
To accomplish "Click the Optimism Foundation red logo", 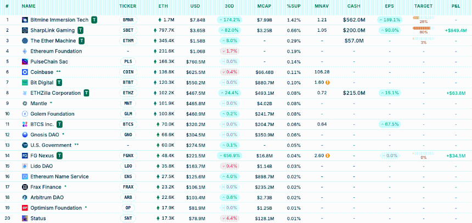I will (x=25, y=208).
